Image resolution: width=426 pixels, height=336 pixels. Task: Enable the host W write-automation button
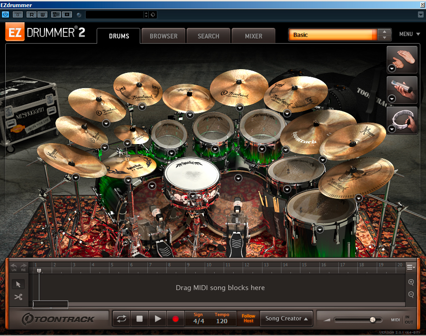pos(42,15)
